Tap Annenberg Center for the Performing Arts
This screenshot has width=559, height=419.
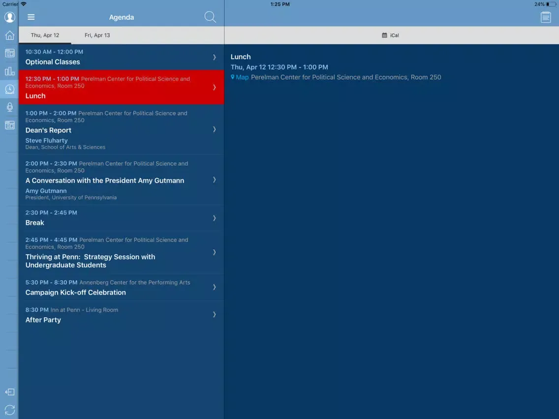pos(135,282)
